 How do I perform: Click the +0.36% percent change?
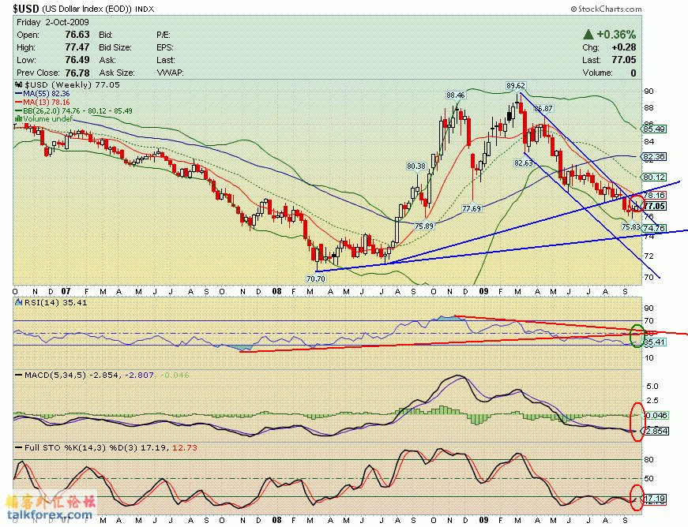point(616,34)
